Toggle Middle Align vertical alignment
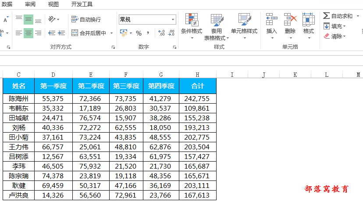 [x=28, y=19]
